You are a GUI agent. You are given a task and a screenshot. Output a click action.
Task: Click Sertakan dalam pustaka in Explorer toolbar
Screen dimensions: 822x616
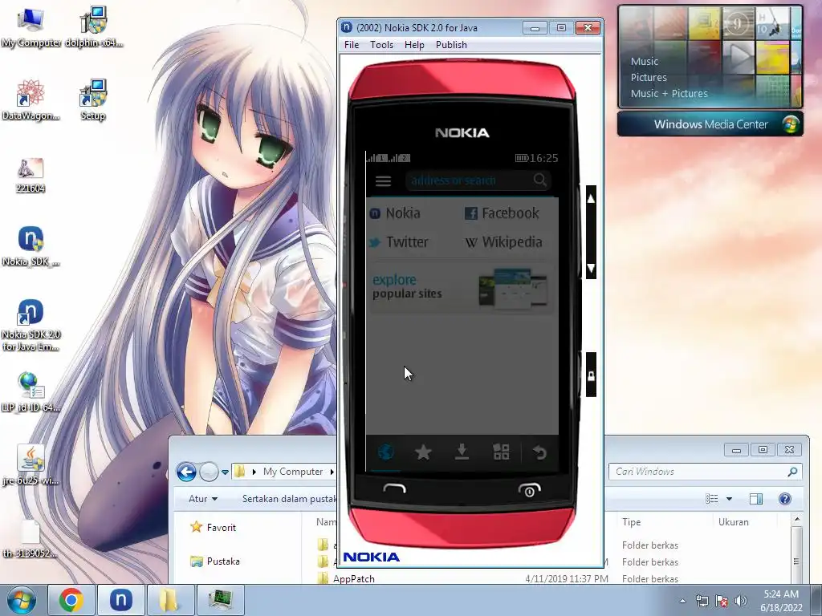coord(289,499)
